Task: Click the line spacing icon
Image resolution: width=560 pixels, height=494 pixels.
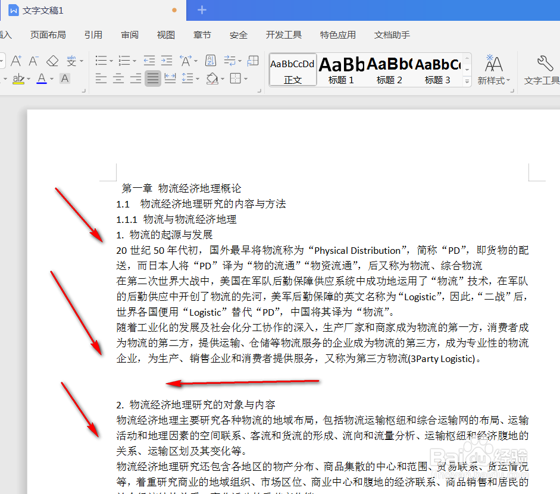Action: 187,78
